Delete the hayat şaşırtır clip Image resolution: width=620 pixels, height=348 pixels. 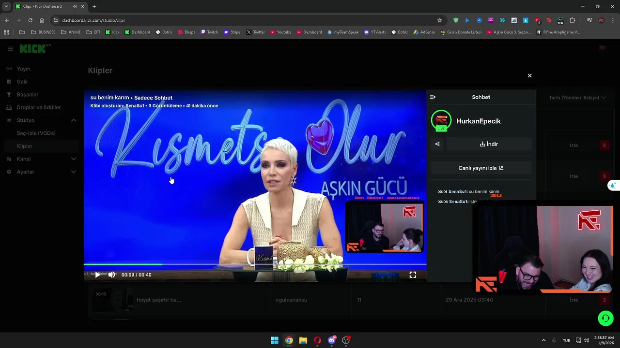click(x=604, y=300)
